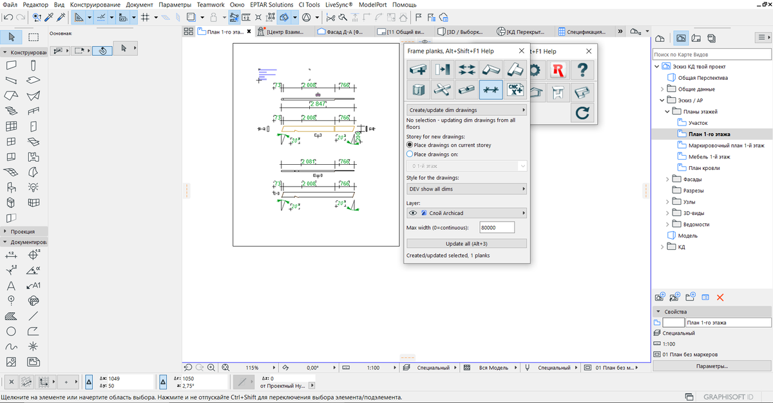773x403 pixels.
Task: Select 'Place drawings on:' radio button
Action: point(410,155)
